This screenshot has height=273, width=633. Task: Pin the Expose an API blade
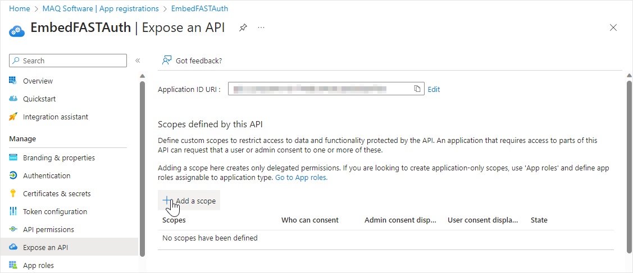[243, 27]
